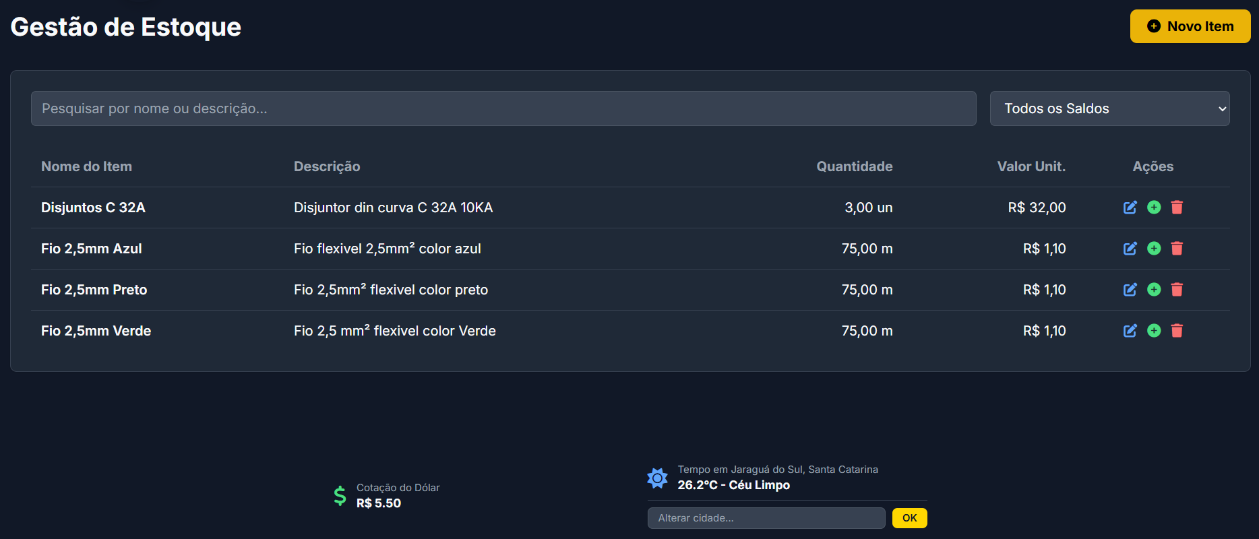Click the Valor Unit. column header
This screenshot has height=539, width=1259.
point(1031,166)
